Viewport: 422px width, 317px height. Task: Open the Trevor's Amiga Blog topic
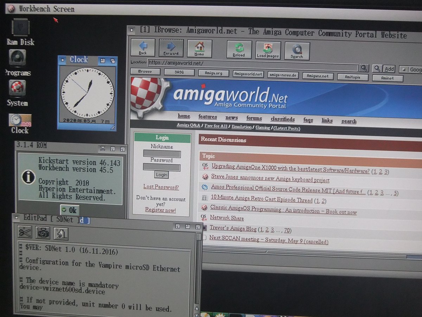233,228
